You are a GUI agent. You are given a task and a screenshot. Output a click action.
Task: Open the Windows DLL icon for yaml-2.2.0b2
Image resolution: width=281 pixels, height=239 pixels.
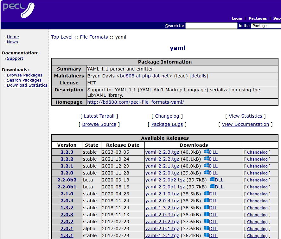point(212,180)
